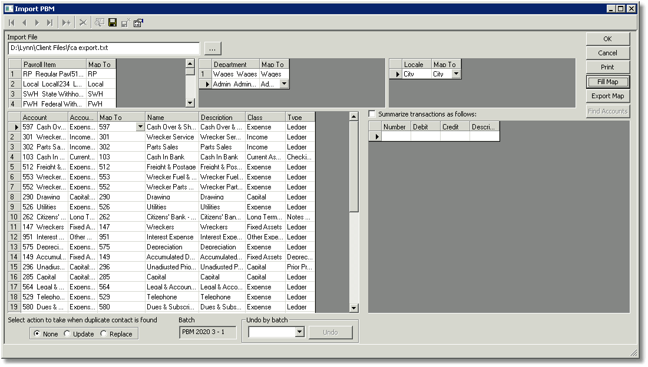Select the 'SWH State Withho...' payroll item cell
The height and width of the screenshot is (367, 648).
[x=54, y=94]
